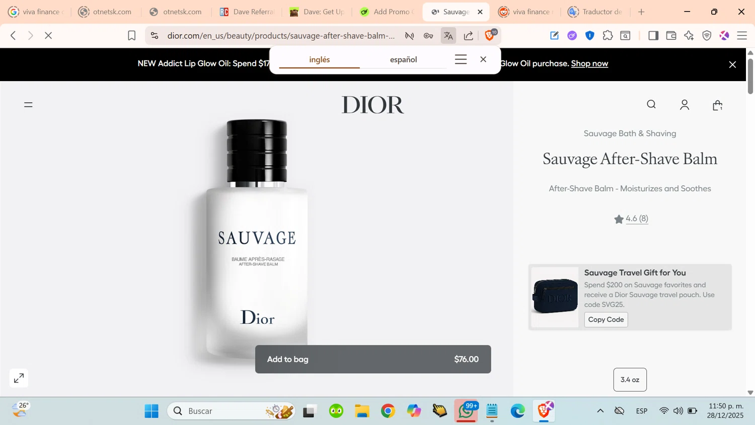Click the Shop now link
755x425 pixels.
tap(589, 63)
